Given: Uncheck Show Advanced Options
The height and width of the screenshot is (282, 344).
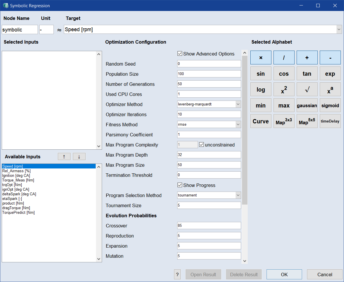Looking at the screenshot, I should click(180, 54).
